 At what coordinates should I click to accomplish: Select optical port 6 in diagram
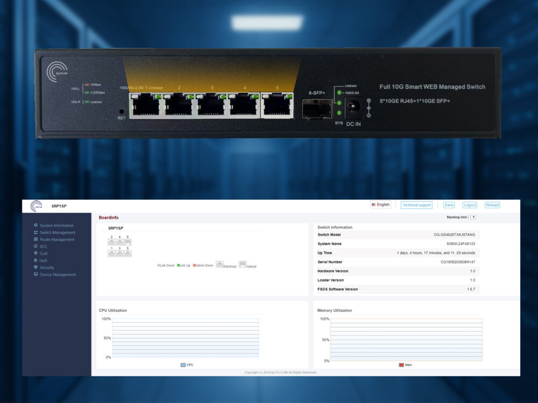coord(128,242)
